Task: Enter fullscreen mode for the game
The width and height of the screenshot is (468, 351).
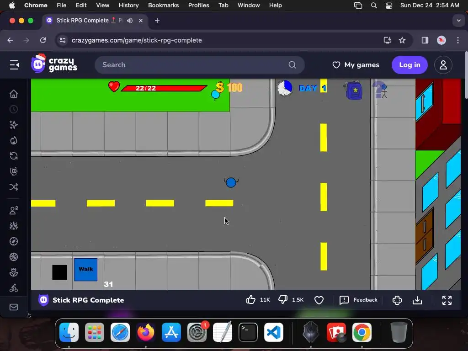Action: coord(447,300)
